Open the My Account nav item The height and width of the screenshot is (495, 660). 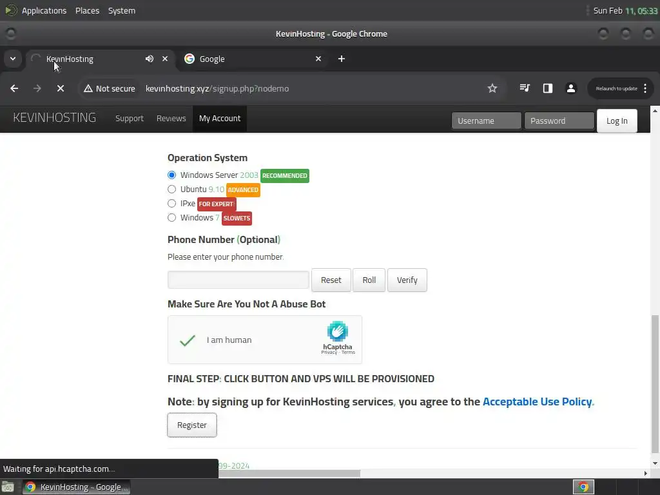coord(220,119)
